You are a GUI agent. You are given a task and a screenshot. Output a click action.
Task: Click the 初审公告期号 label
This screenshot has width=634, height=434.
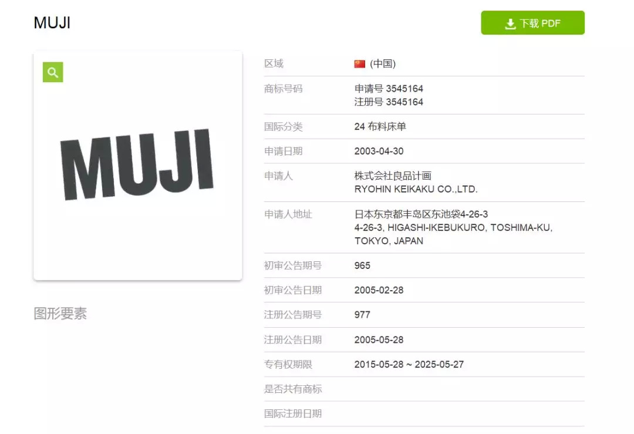coord(293,265)
